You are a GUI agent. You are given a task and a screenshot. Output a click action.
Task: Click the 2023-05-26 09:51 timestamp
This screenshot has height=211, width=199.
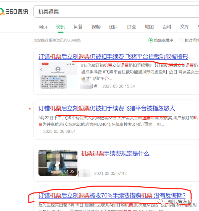click(59, 131)
